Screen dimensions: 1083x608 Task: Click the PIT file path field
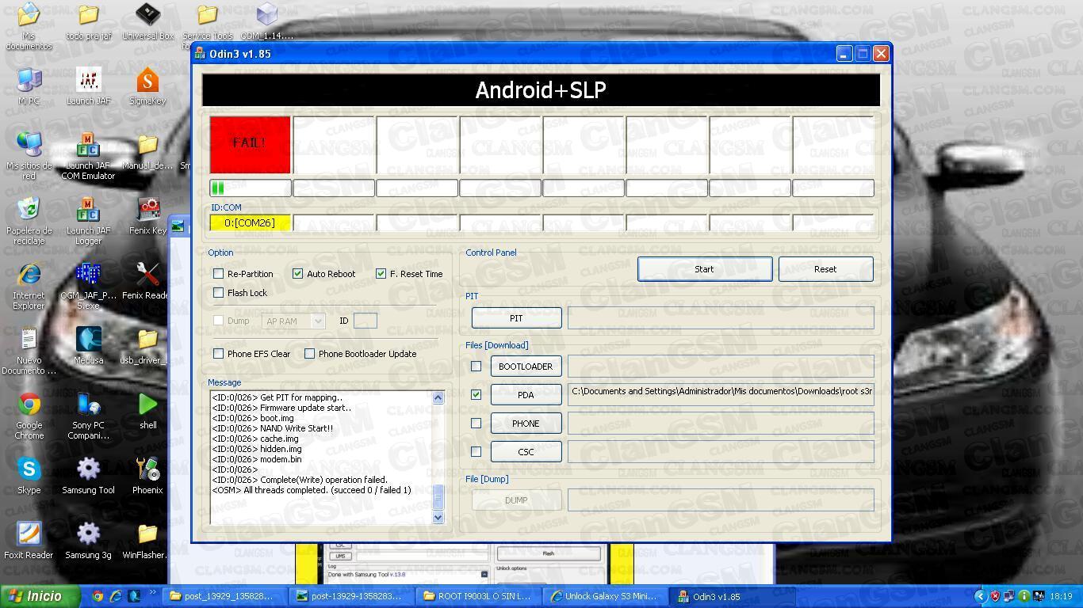721,318
